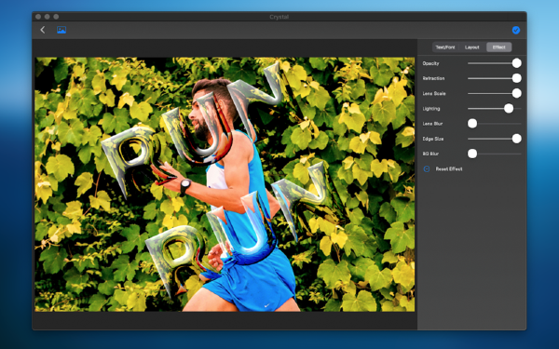Close the Crystal window
The height and width of the screenshot is (349, 559).
(38, 17)
